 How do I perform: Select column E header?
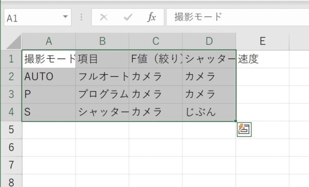point(263,41)
